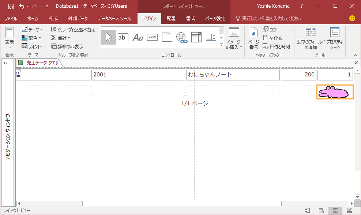Open the 集計 totals dropdown
This screenshot has width=361, height=215.
(61, 38)
